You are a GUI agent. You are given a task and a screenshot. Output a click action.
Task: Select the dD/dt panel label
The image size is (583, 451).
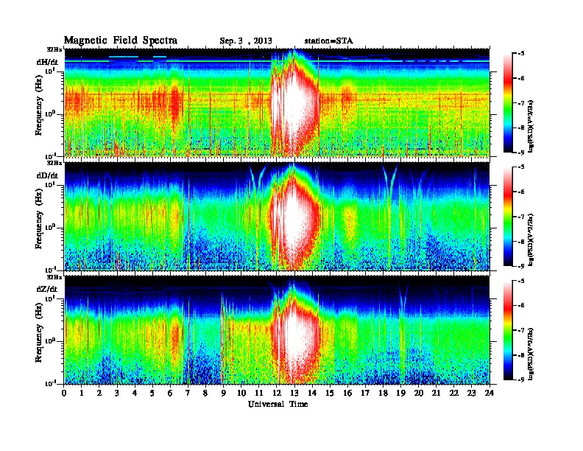pyautogui.click(x=47, y=175)
